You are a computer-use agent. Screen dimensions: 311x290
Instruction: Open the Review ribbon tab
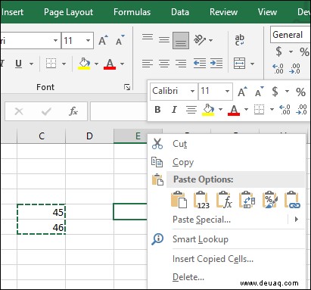tap(223, 12)
